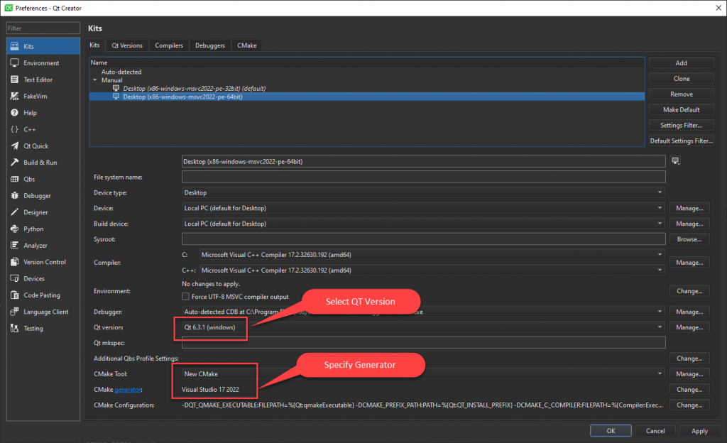Open the Qt Versions tab
This screenshot has height=443, width=727.
click(x=127, y=45)
